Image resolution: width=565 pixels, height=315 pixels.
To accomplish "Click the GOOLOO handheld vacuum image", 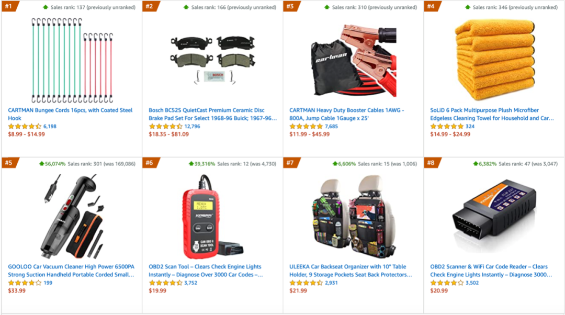I will point(74,216).
